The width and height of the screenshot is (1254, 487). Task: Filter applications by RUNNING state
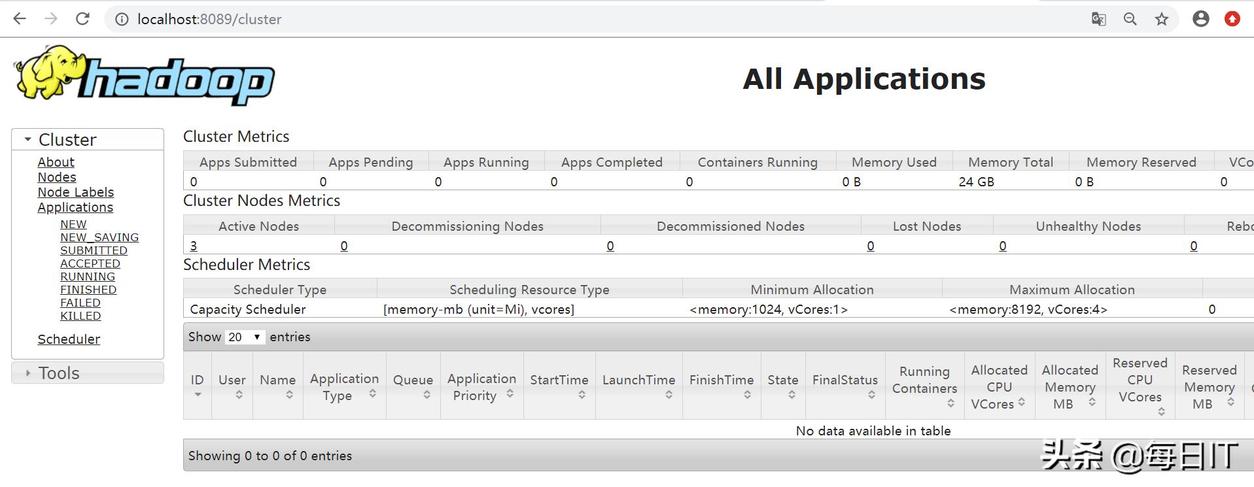tap(88, 277)
